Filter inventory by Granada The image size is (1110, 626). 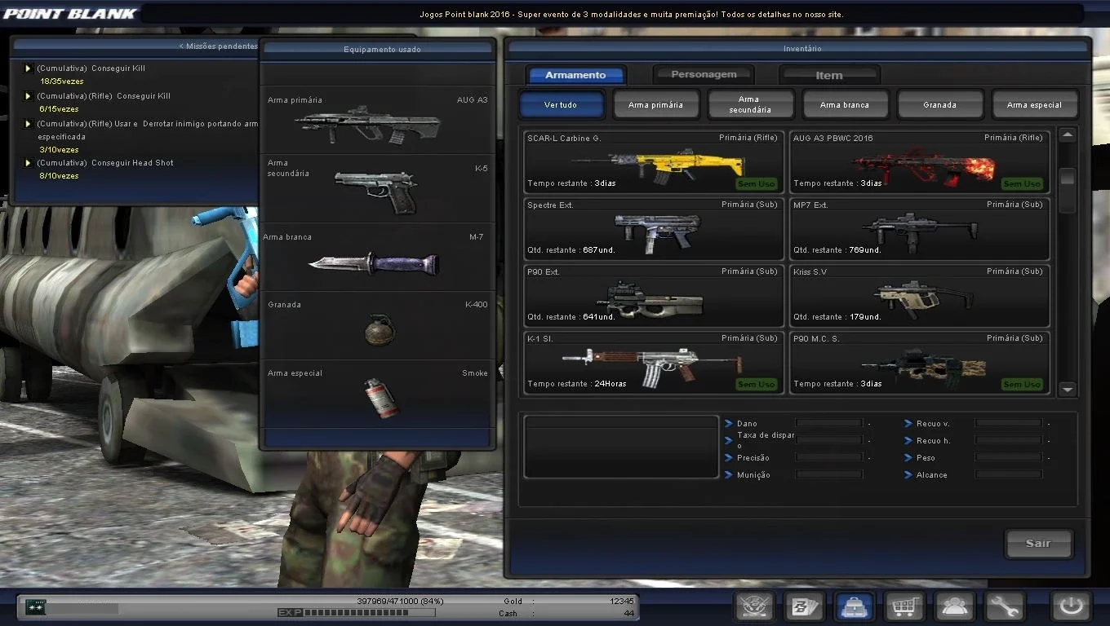939,105
